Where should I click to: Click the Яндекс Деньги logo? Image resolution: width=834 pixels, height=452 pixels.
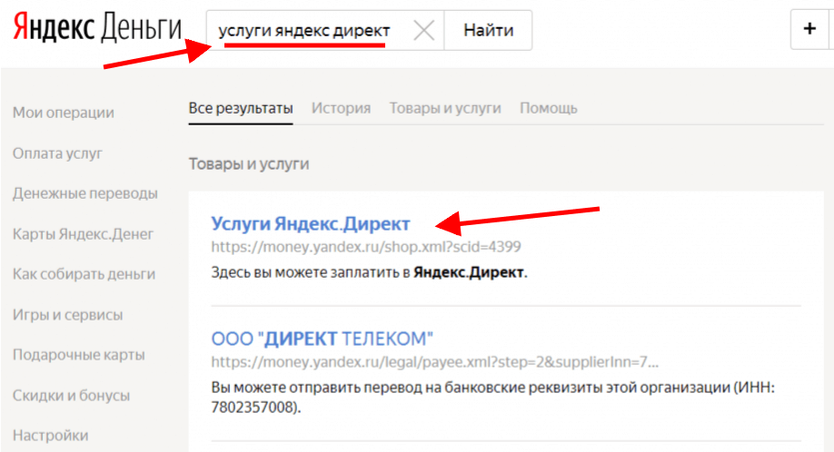[x=97, y=27]
